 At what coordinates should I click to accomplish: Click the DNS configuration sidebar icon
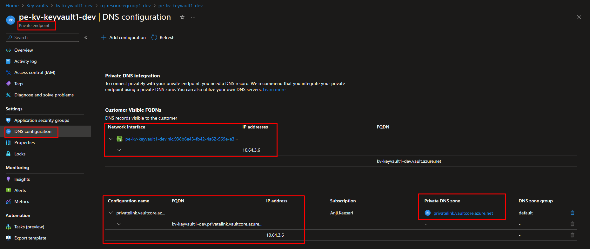point(8,131)
